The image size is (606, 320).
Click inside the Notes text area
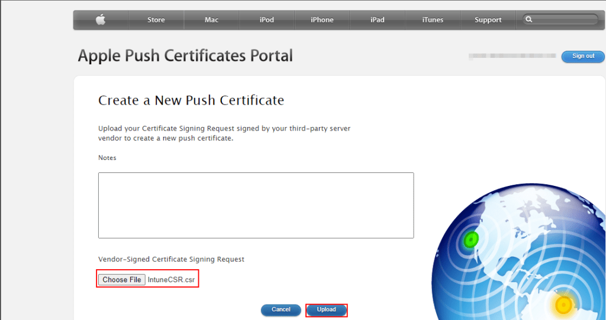(256, 205)
